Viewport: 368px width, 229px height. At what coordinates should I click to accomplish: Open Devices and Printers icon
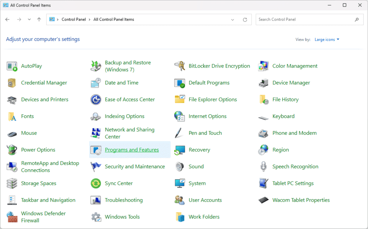[x=12, y=100]
